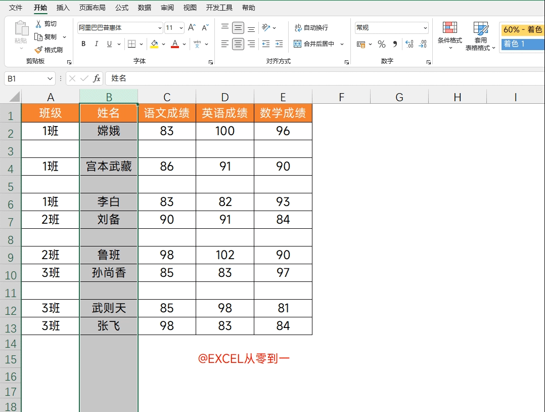Toggle center alignment in 对齐方式 group
The height and width of the screenshot is (412, 545).
point(237,44)
